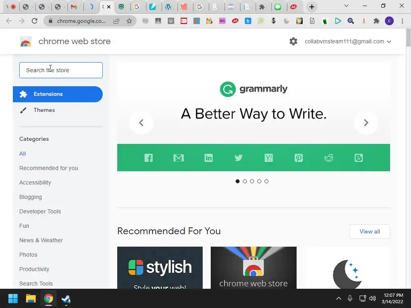Click the microphone tray icon
The height and width of the screenshot is (308, 411).
click(x=350, y=298)
